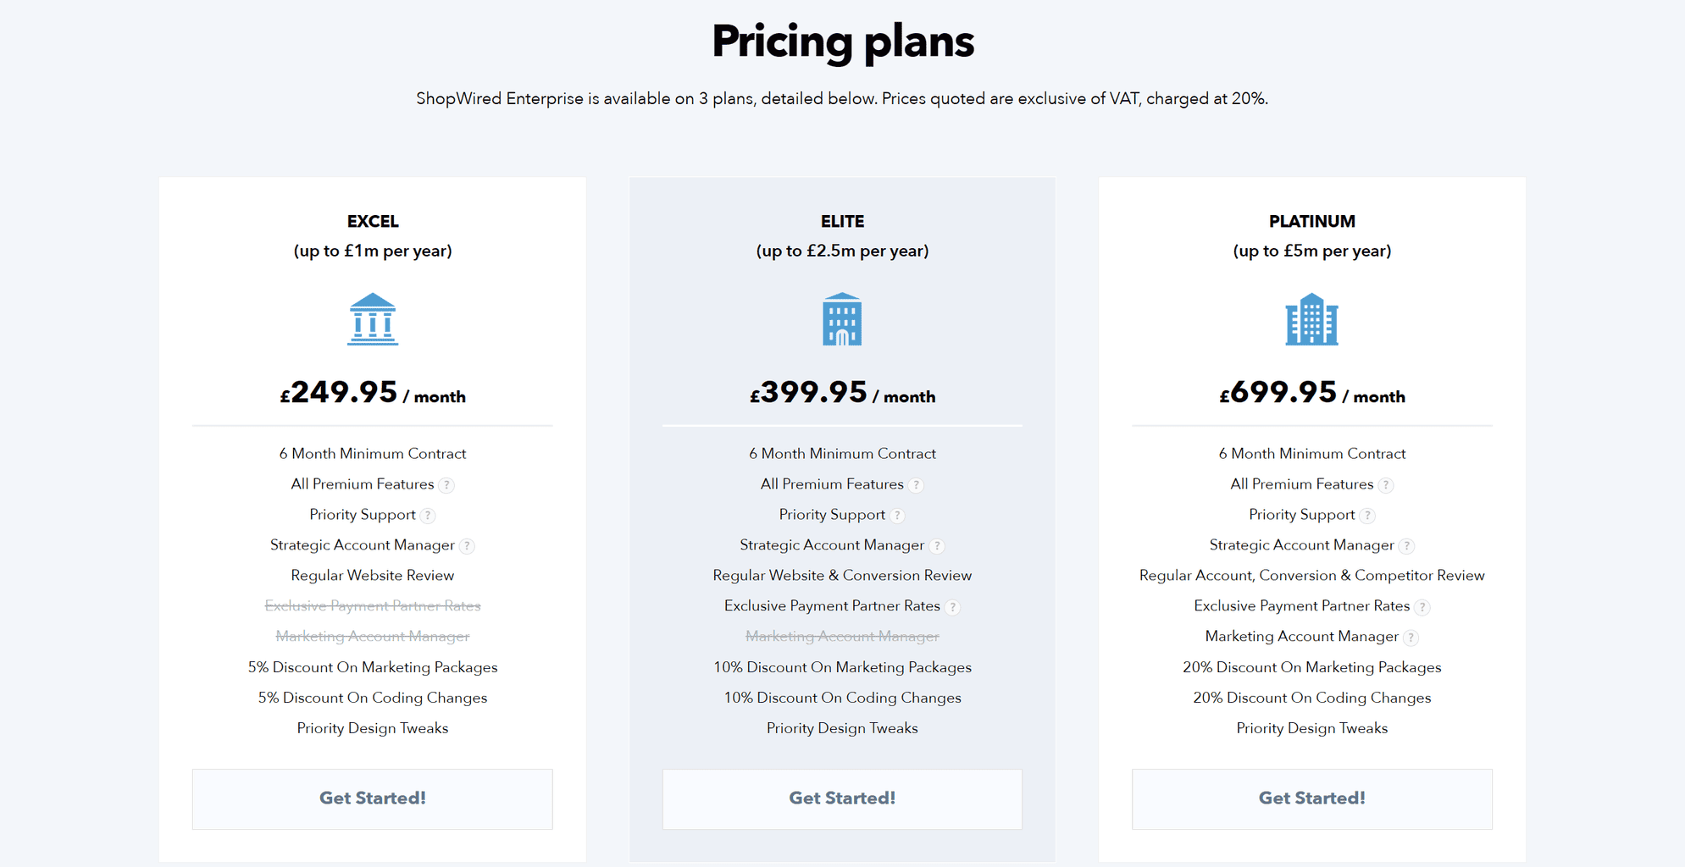Click the £399.95 / month Elite price

(842, 393)
